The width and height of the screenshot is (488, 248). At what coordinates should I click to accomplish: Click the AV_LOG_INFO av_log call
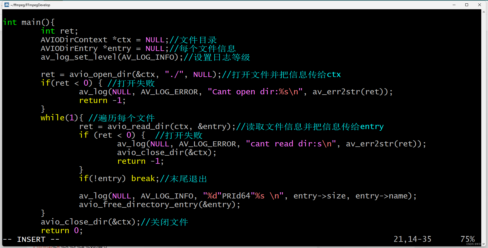point(248,196)
